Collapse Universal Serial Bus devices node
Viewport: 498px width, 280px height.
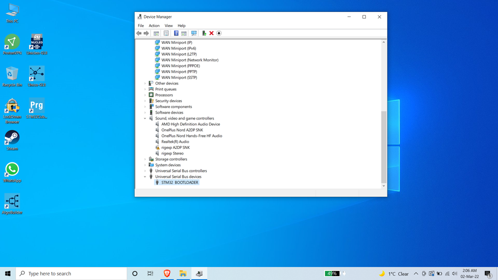(145, 177)
